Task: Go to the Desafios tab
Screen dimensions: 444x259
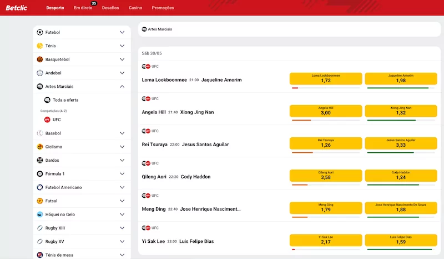Action: click(110, 8)
